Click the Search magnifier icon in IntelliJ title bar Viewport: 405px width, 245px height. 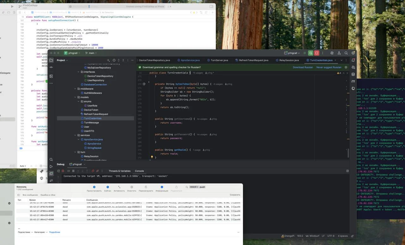pyautogui.click(x=346, y=53)
